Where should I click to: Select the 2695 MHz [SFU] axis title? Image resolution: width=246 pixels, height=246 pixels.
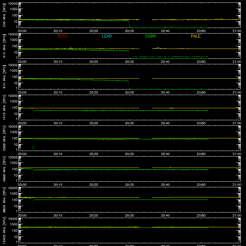click(x=4, y=138)
